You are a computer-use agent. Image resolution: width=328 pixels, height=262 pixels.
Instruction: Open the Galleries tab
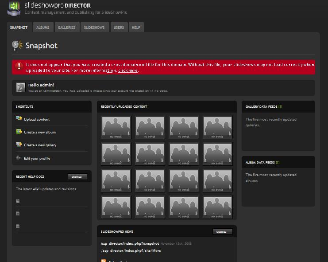[x=66, y=27]
